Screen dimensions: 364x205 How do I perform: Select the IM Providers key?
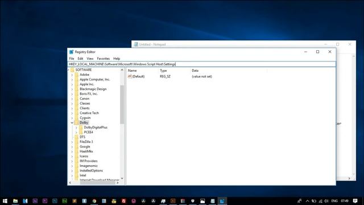click(x=89, y=161)
